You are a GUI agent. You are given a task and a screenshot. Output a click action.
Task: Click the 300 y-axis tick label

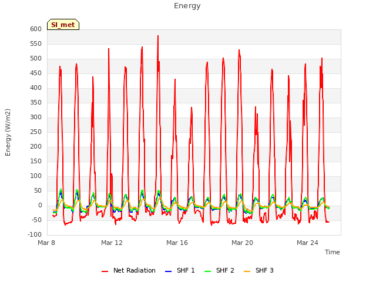(36, 117)
